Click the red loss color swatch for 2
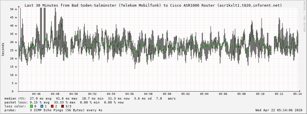The image size is (307, 114). click(x=52, y=106)
